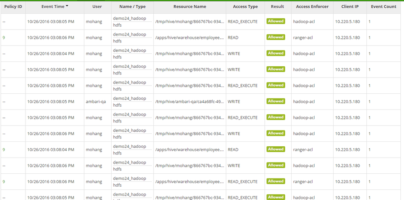
Task: Open policy 9 link in ranger-acl READ_EXECUTE row
Action: click(x=4, y=181)
